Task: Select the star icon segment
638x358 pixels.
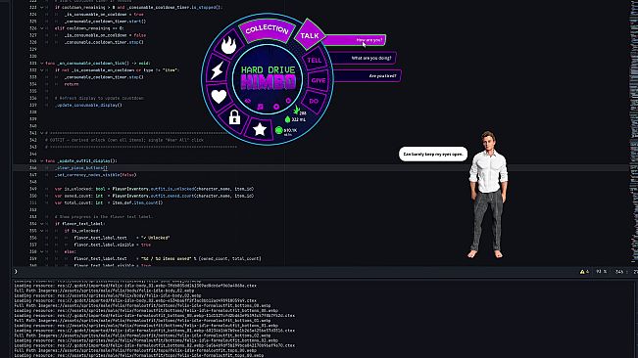Action: pyautogui.click(x=260, y=129)
